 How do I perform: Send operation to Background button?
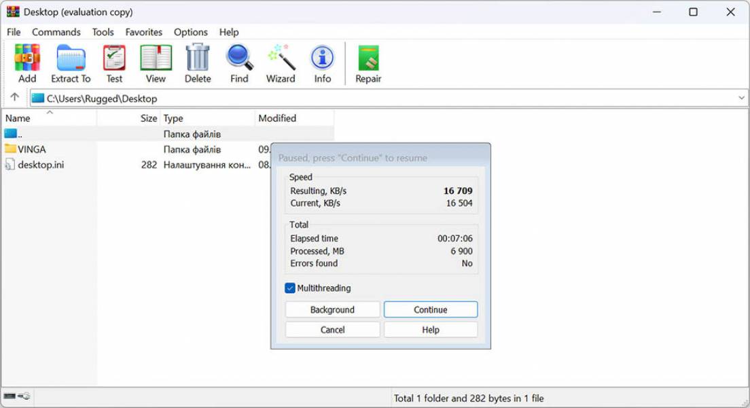pos(332,309)
